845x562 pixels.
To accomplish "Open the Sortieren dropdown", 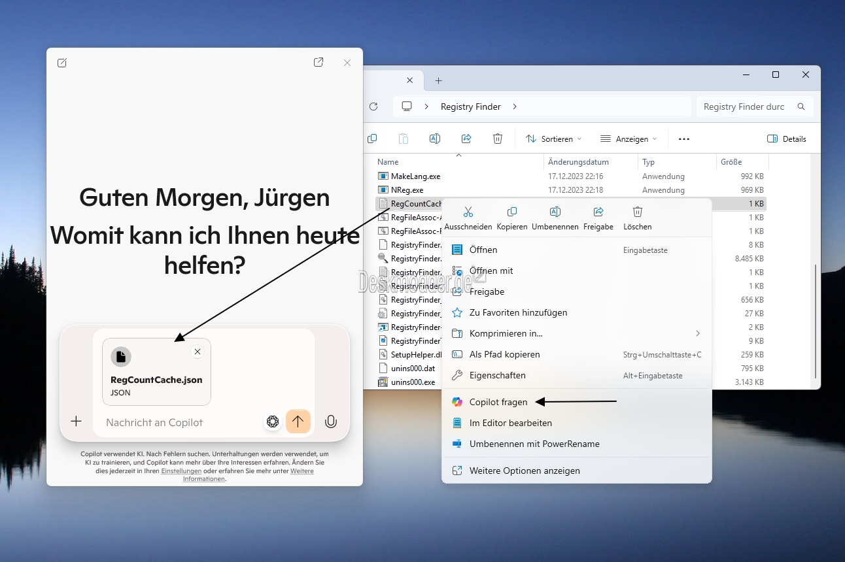I will tap(554, 139).
